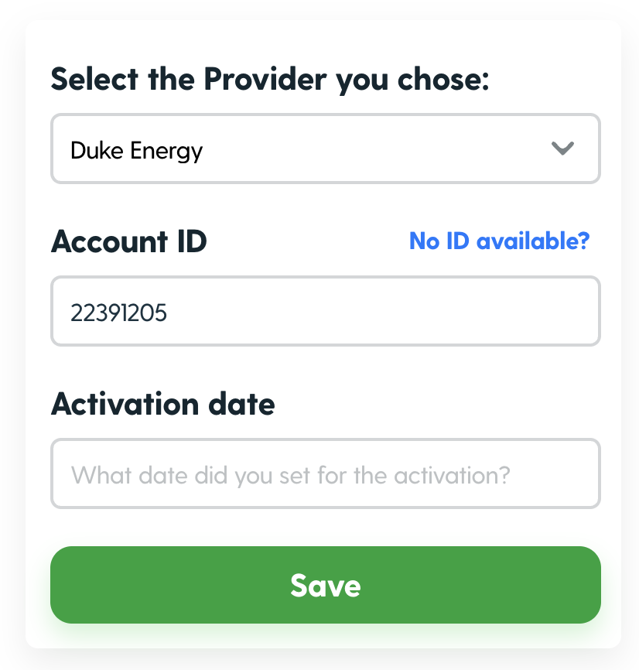Viewport: 639px width, 670px height.
Task: Click the word 'available?' in the link
Action: [533, 241]
